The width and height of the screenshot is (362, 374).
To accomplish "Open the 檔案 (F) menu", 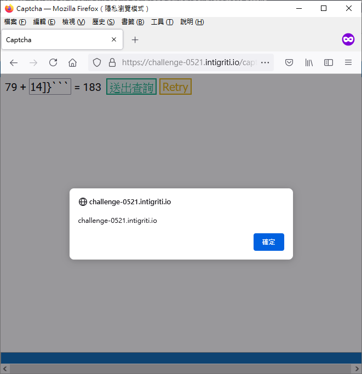I will click(x=15, y=22).
